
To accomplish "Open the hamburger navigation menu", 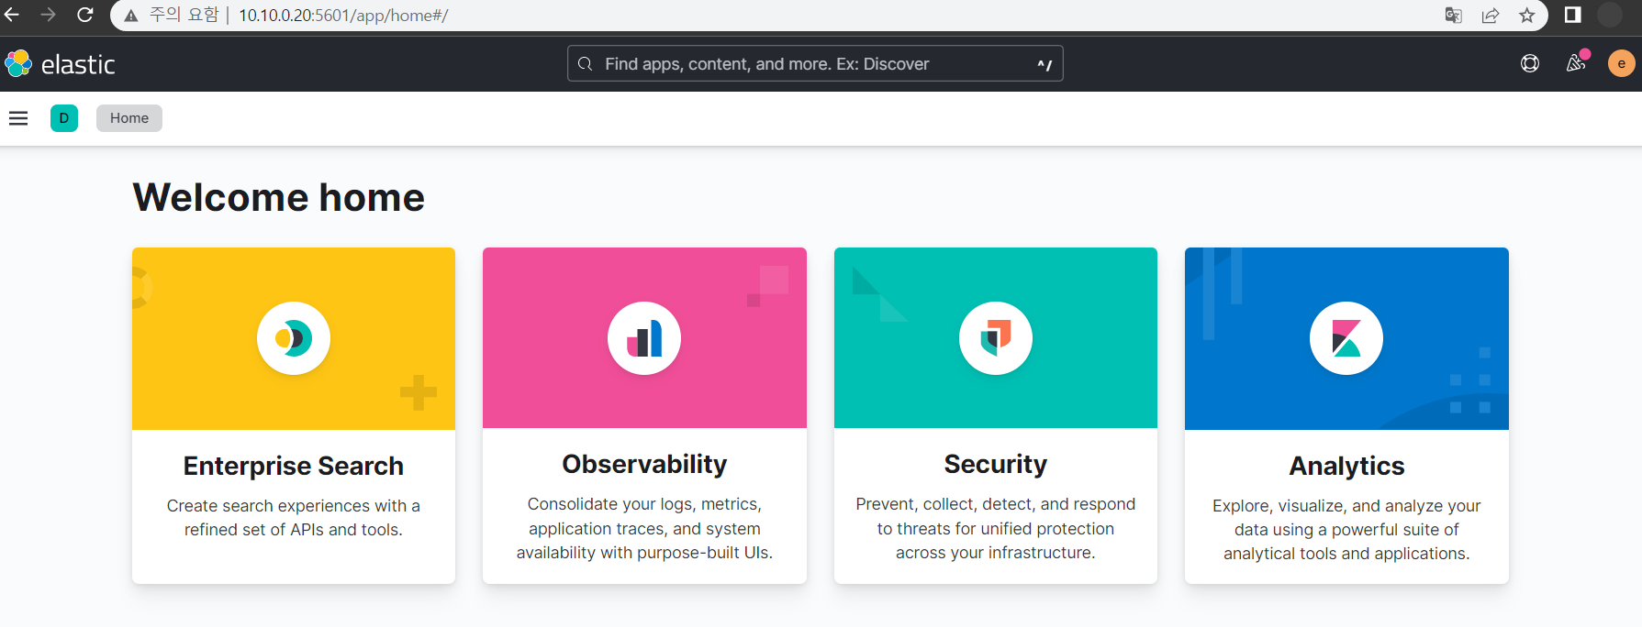I will pos(18,118).
